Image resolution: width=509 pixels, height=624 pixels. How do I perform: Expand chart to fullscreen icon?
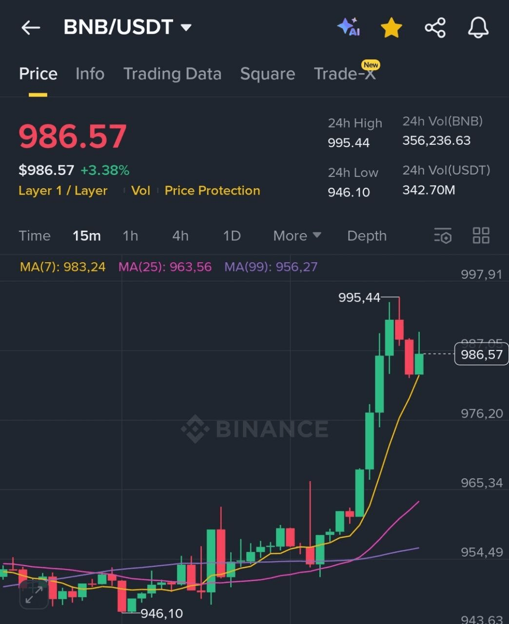(34, 594)
